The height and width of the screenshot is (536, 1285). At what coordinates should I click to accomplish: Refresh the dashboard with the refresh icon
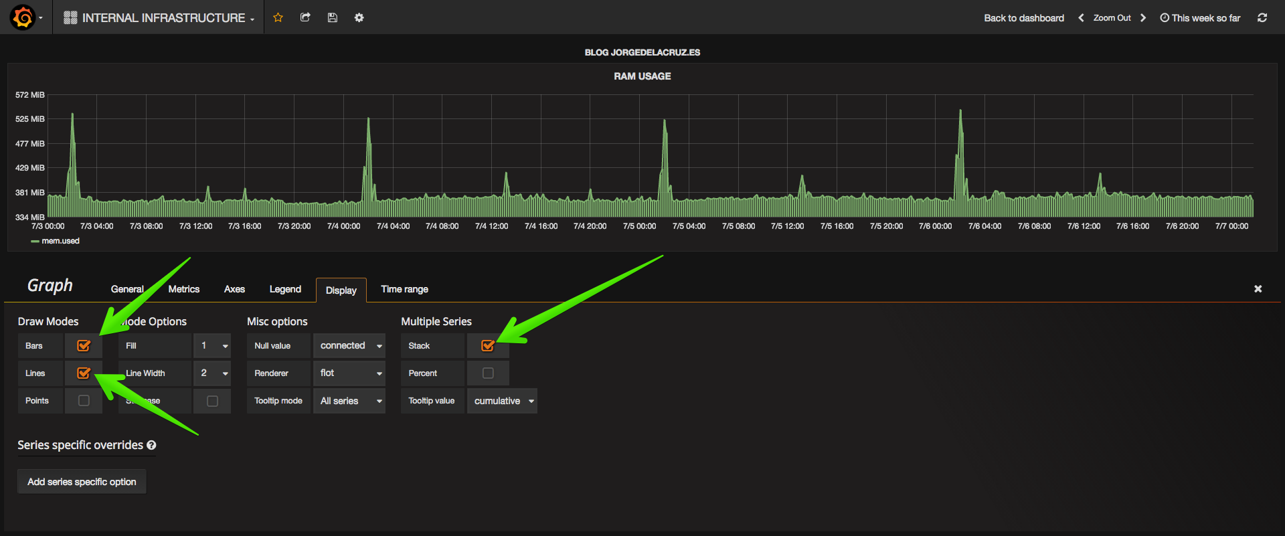coord(1262,17)
